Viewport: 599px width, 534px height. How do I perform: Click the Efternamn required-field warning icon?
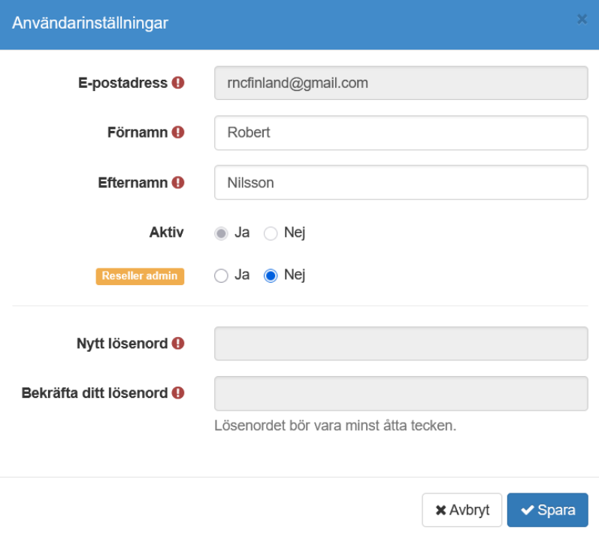click(x=178, y=182)
